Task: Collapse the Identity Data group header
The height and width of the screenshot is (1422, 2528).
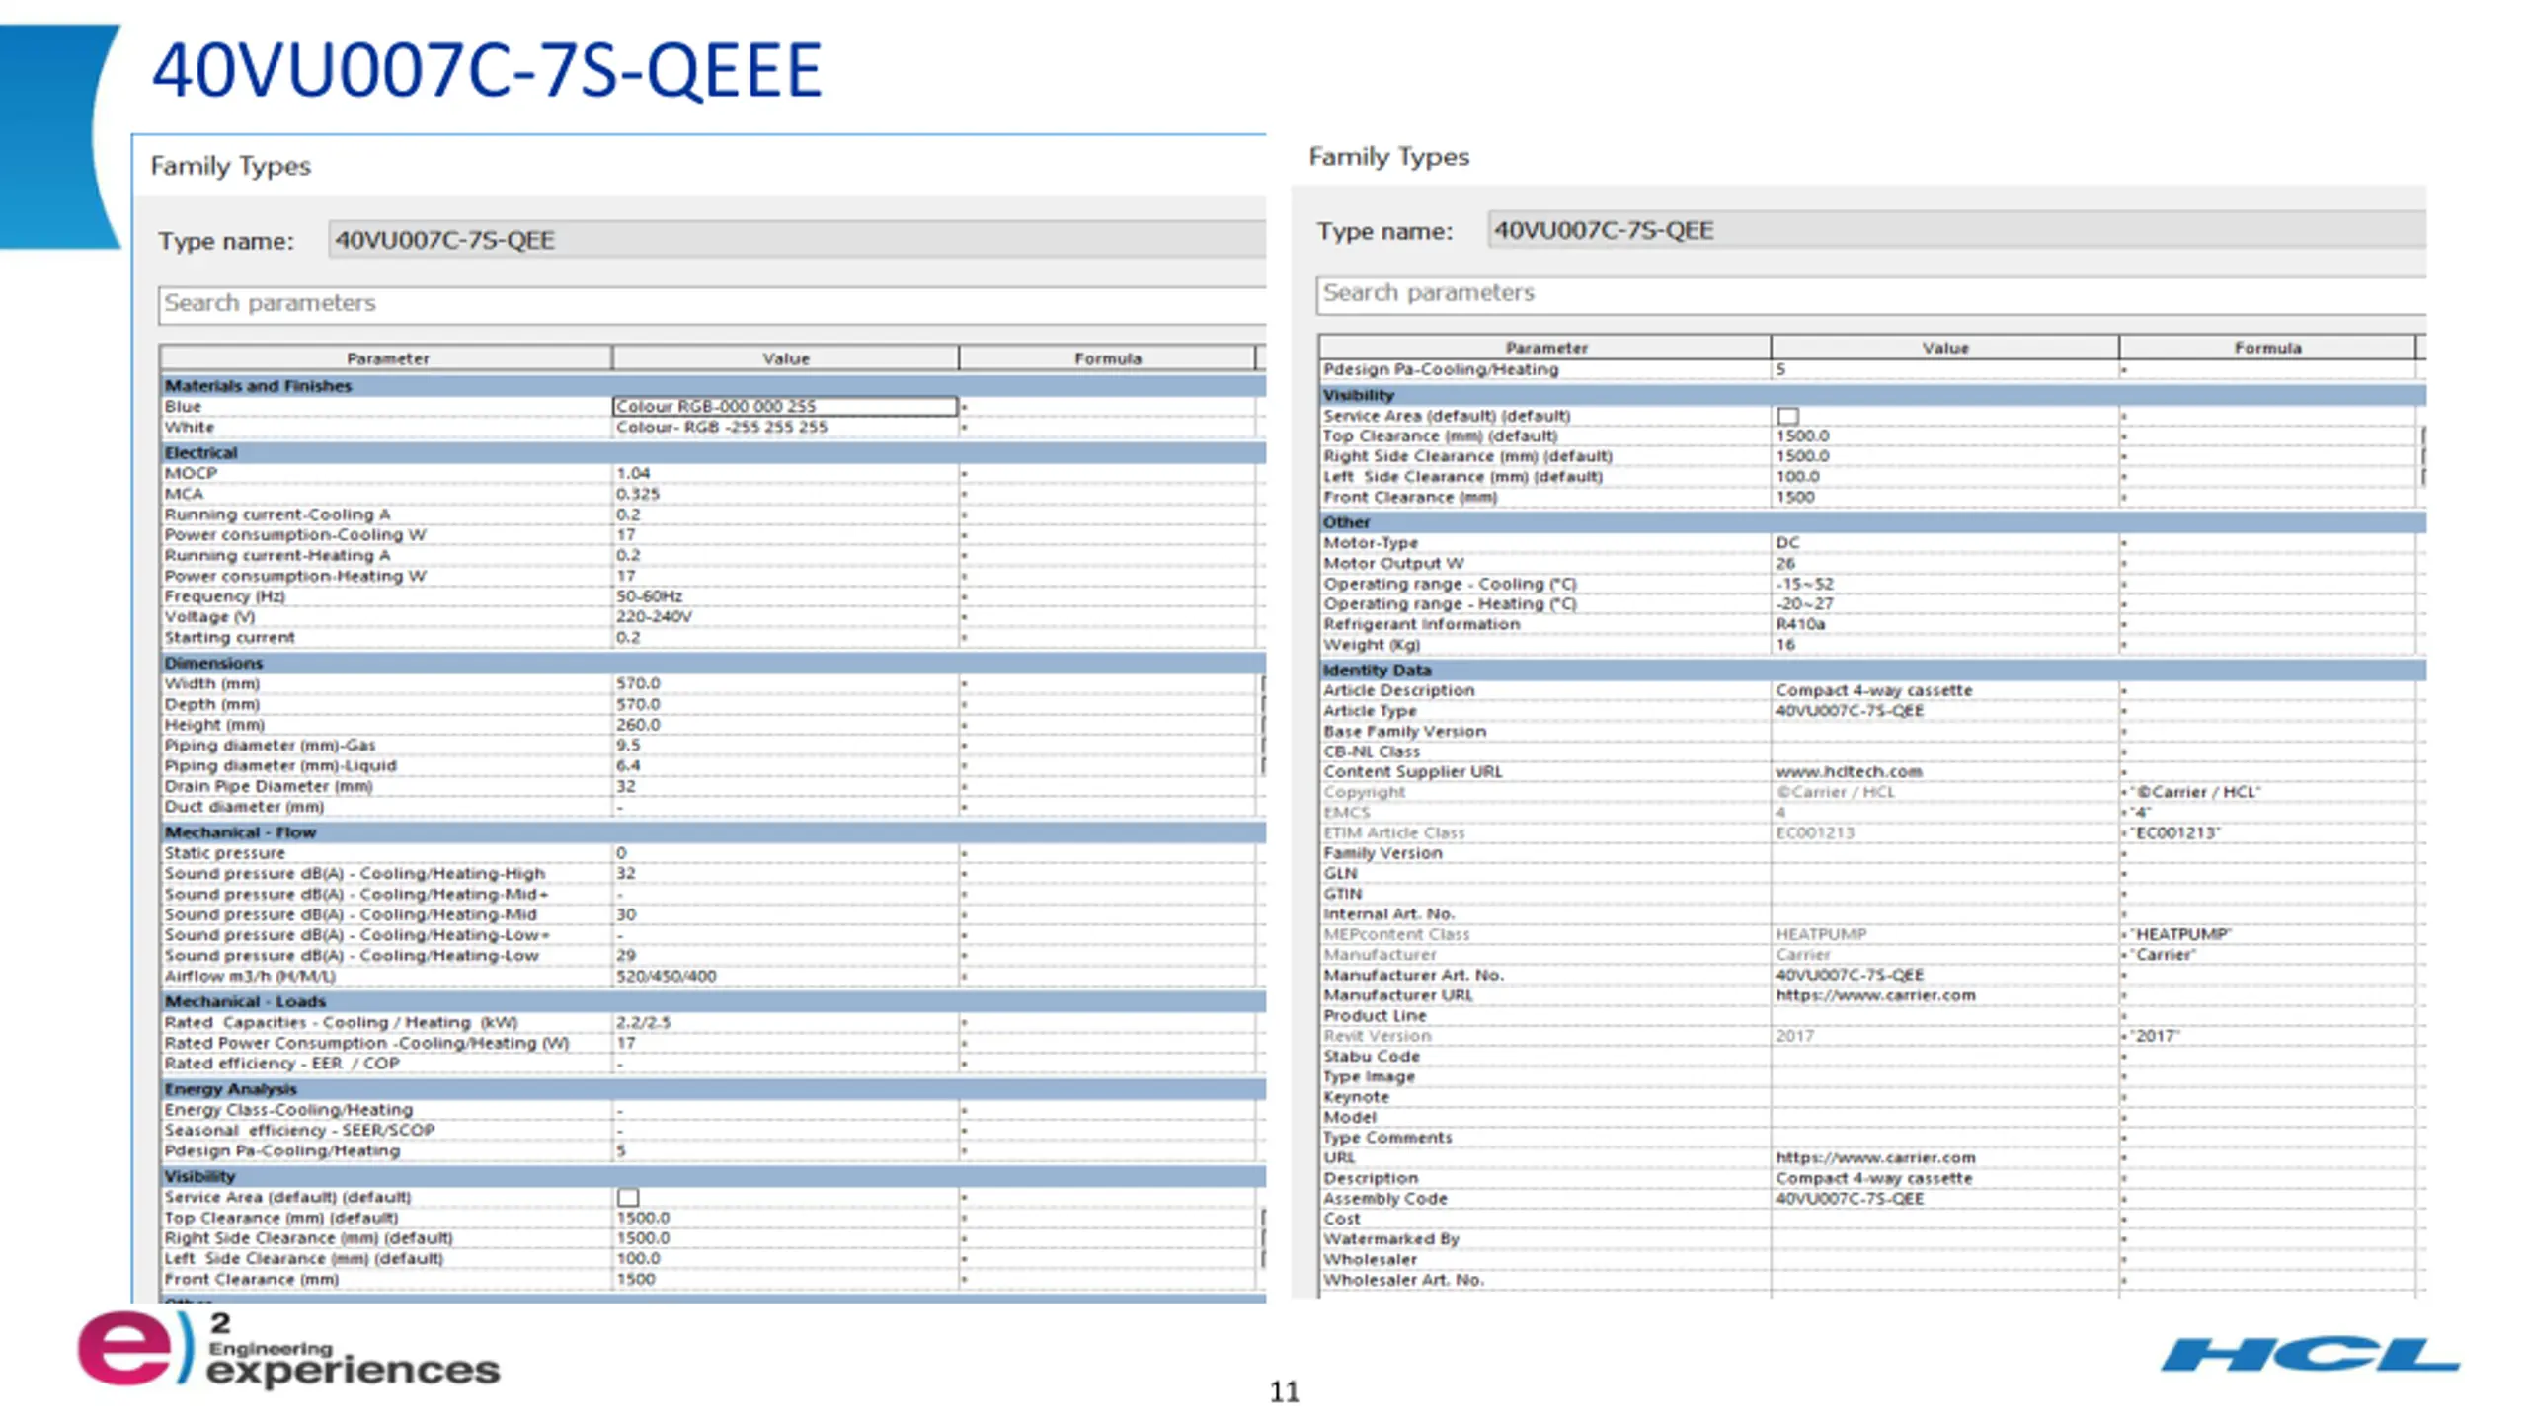Action: 1871,670
